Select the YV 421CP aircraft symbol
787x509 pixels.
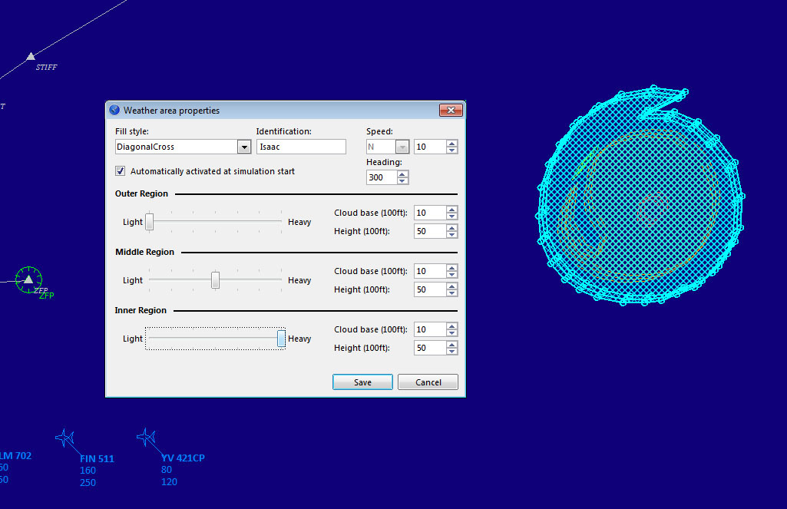point(146,438)
